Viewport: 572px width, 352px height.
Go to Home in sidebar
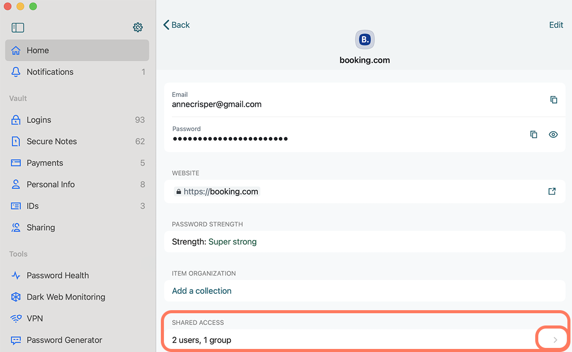pos(77,51)
